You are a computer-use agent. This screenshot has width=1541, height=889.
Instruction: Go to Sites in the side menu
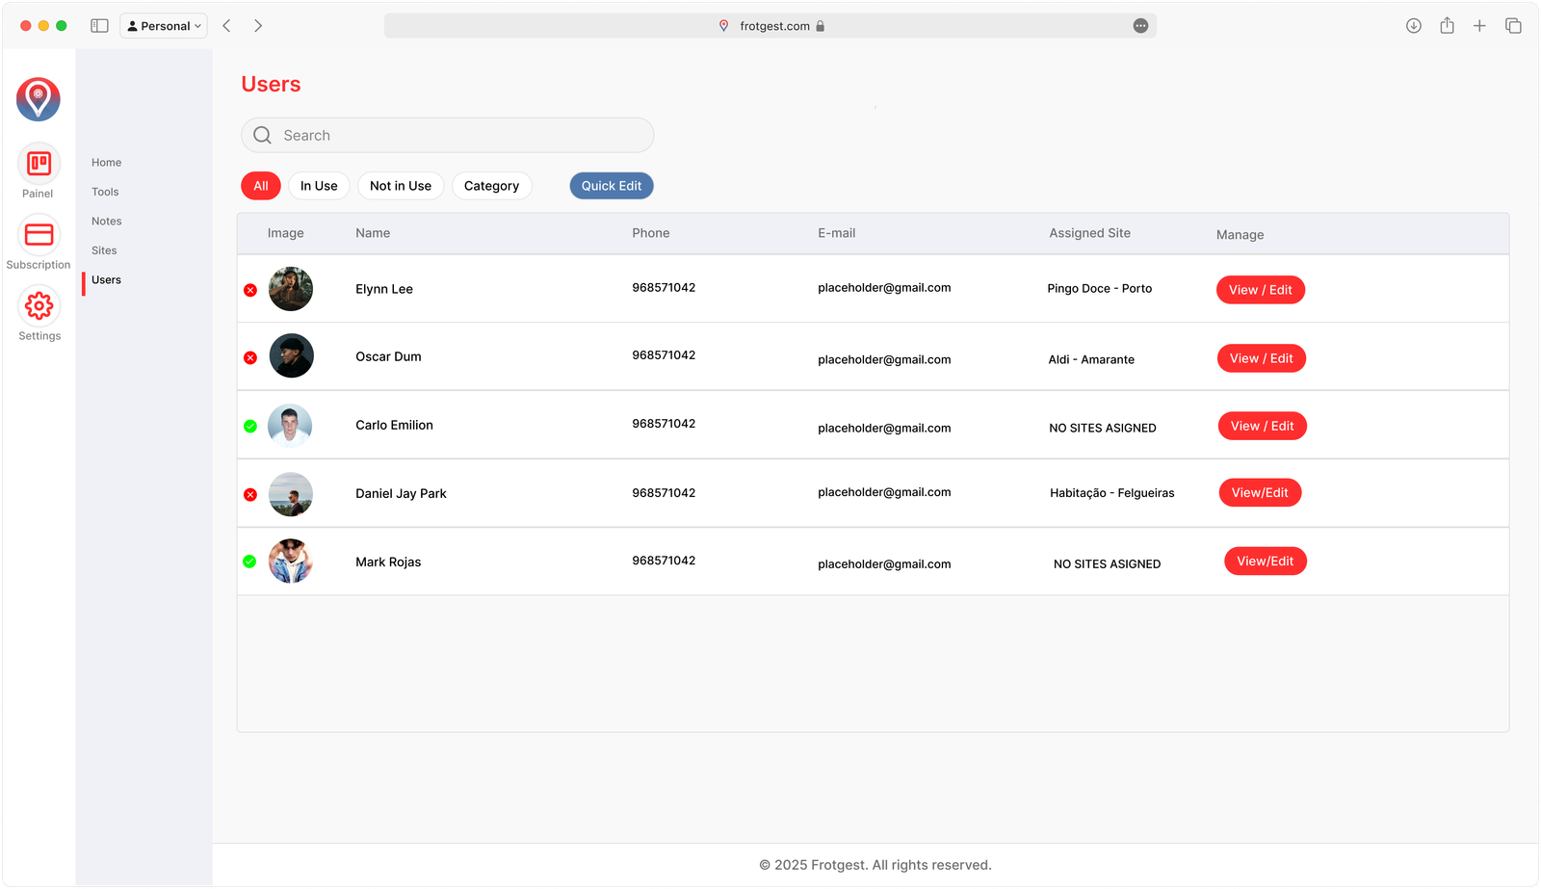tap(104, 250)
